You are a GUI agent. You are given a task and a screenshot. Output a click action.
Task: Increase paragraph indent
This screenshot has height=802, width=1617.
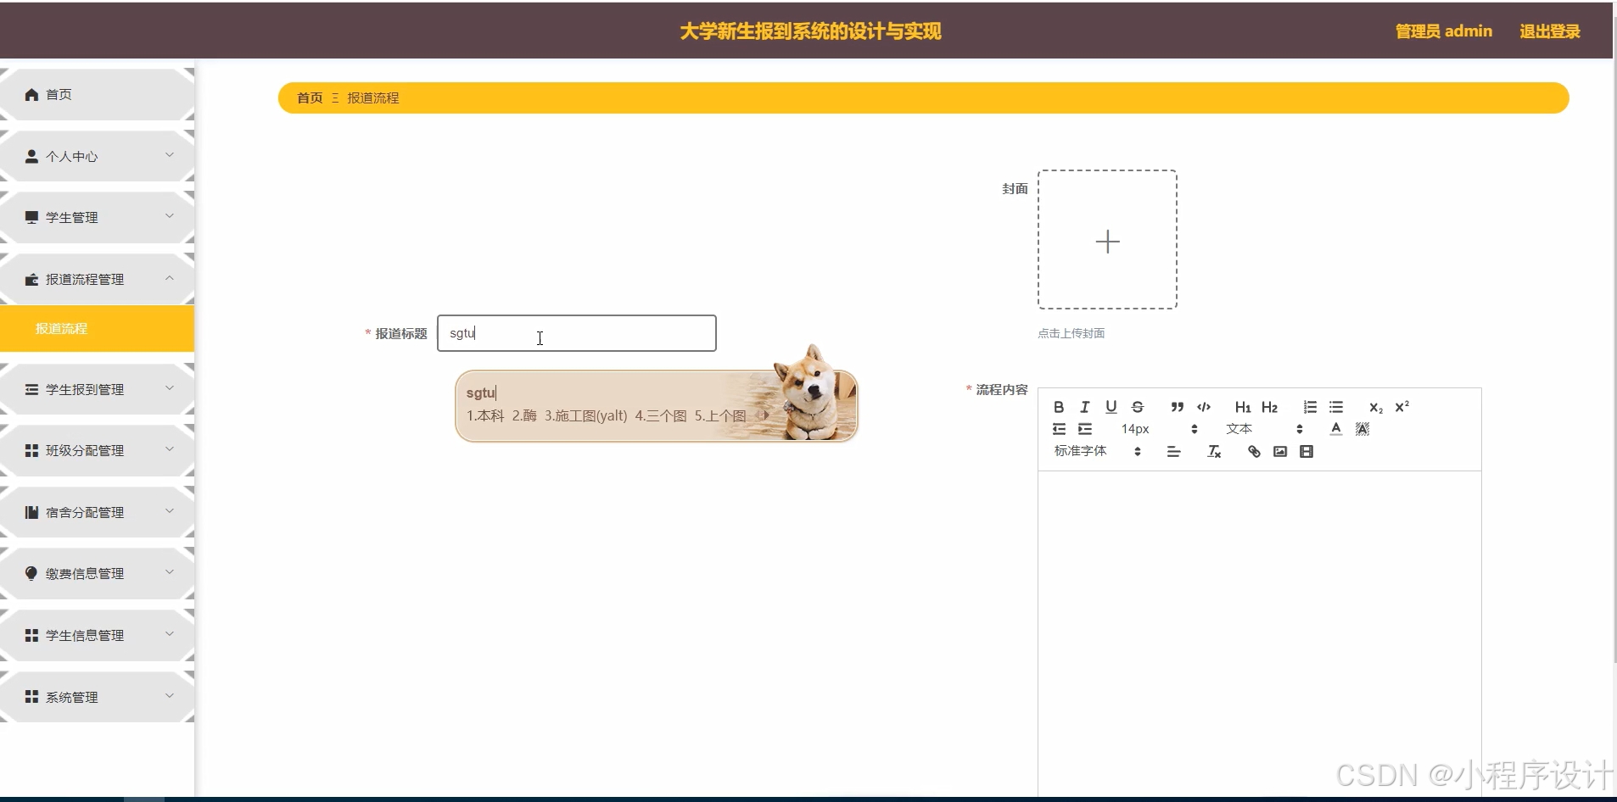1085,429
